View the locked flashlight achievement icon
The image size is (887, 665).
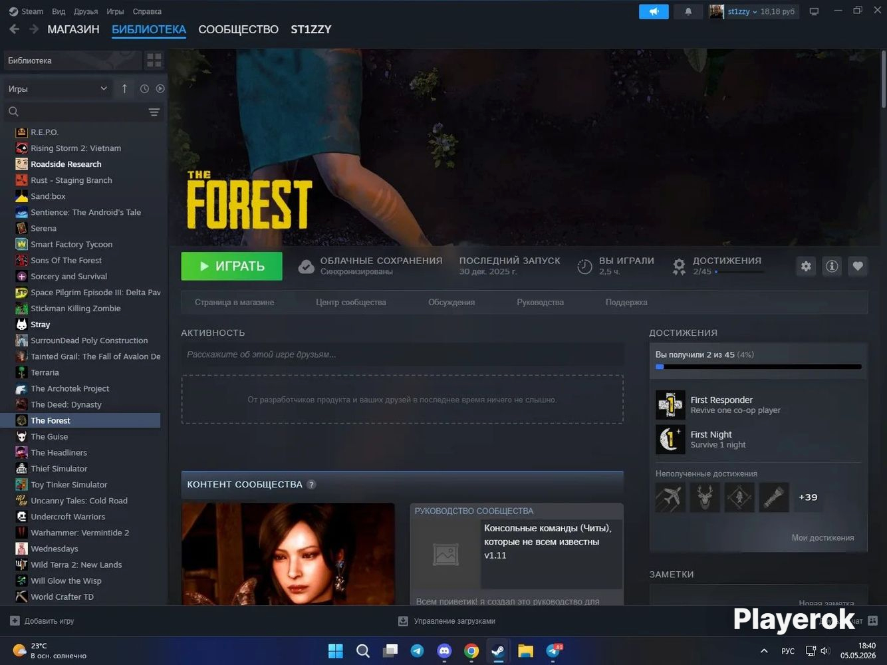pyautogui.click(x=774, y=497)
